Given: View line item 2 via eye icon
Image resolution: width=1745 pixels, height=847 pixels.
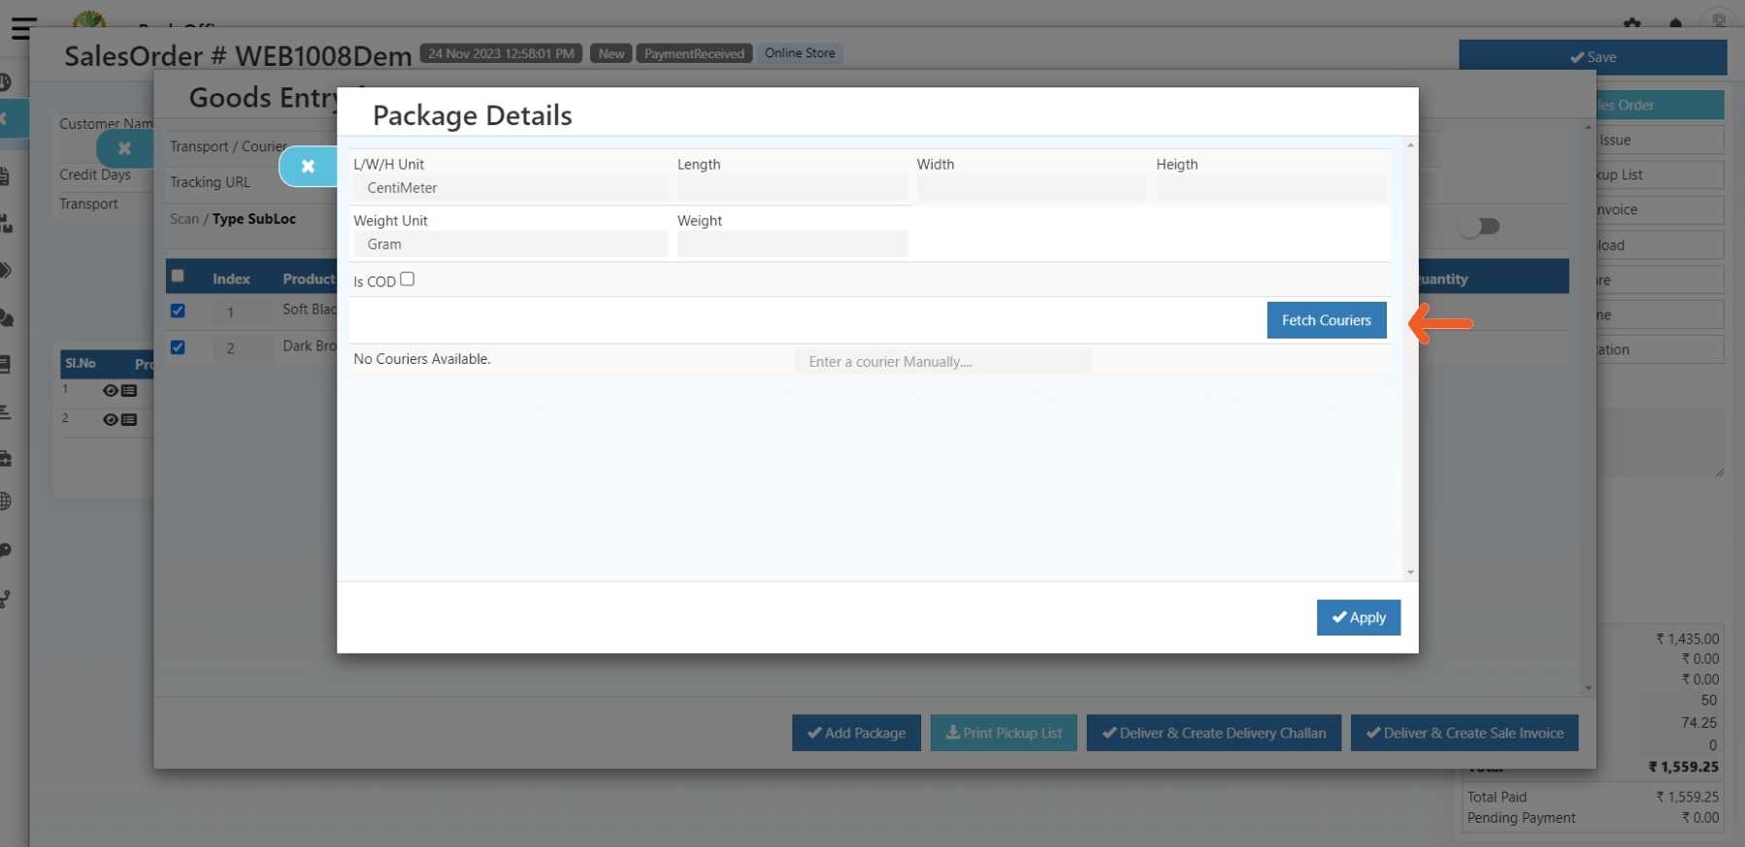Looking at the screenshot, I should (110, 419).
